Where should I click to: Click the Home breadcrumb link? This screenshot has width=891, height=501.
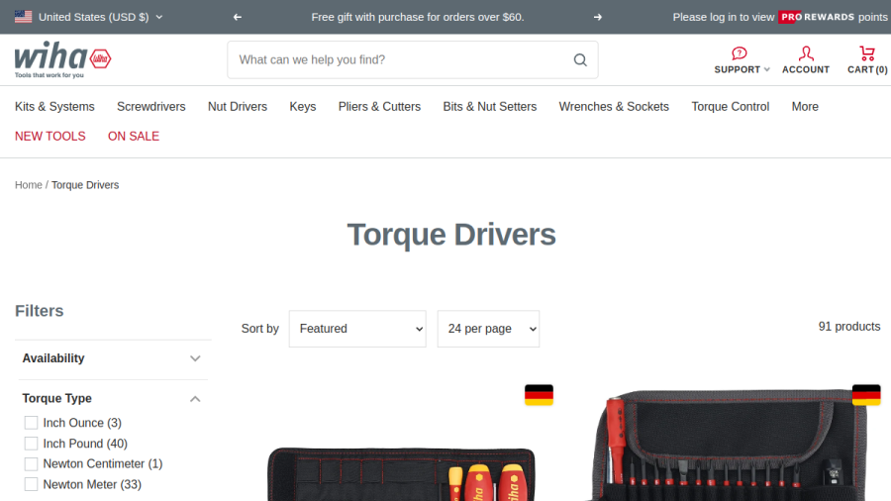pyautogui.click(x=29, y=185)
